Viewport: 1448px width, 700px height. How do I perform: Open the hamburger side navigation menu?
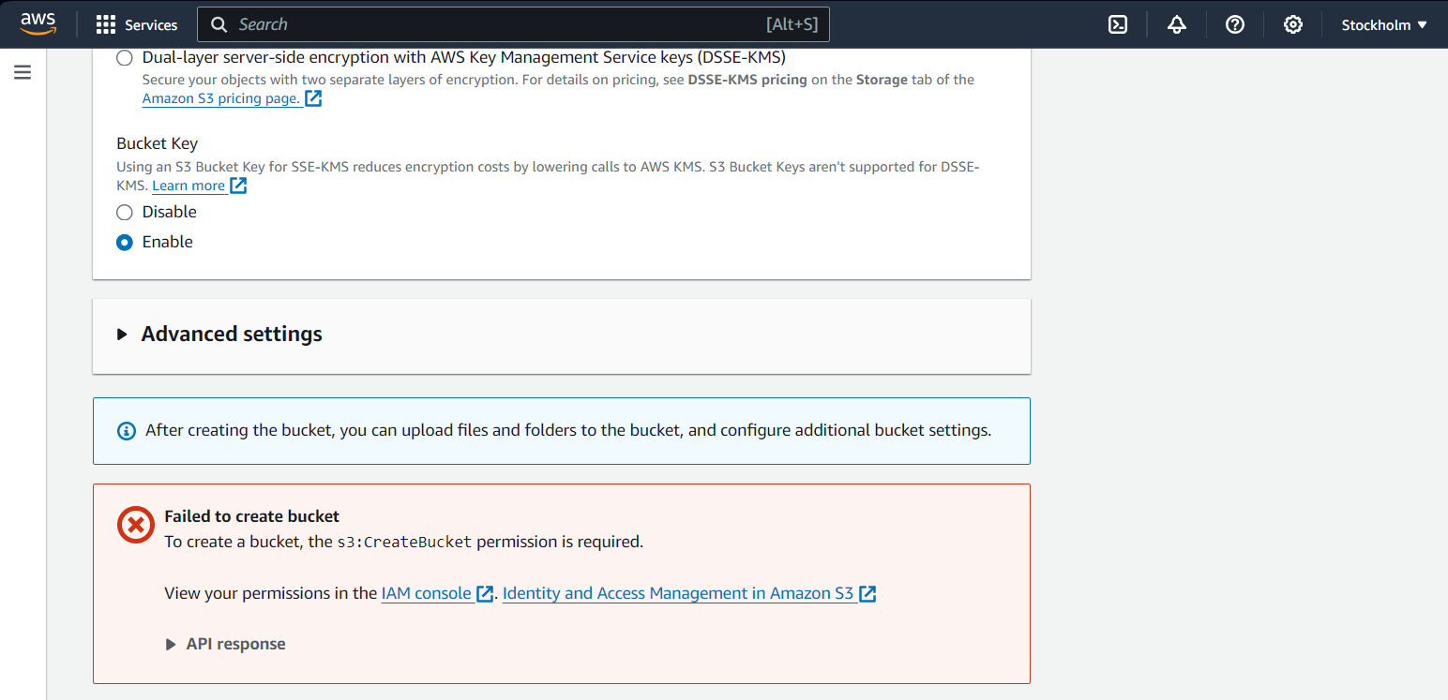pos(23,73)
